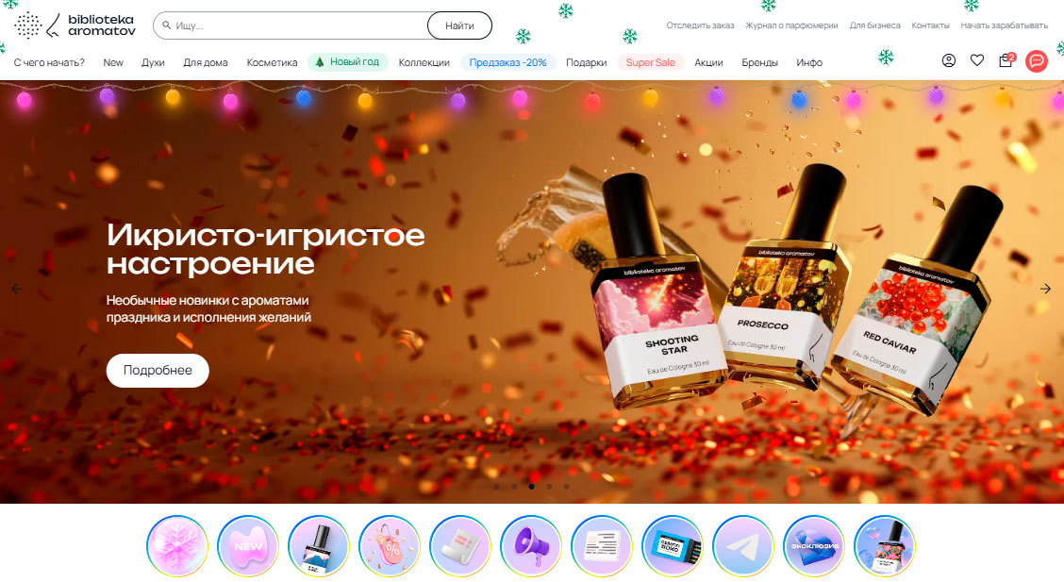The height and width of the screenshot is (582, 1064).
Task: Select the first banner slide dot
Action: [497, 487]
